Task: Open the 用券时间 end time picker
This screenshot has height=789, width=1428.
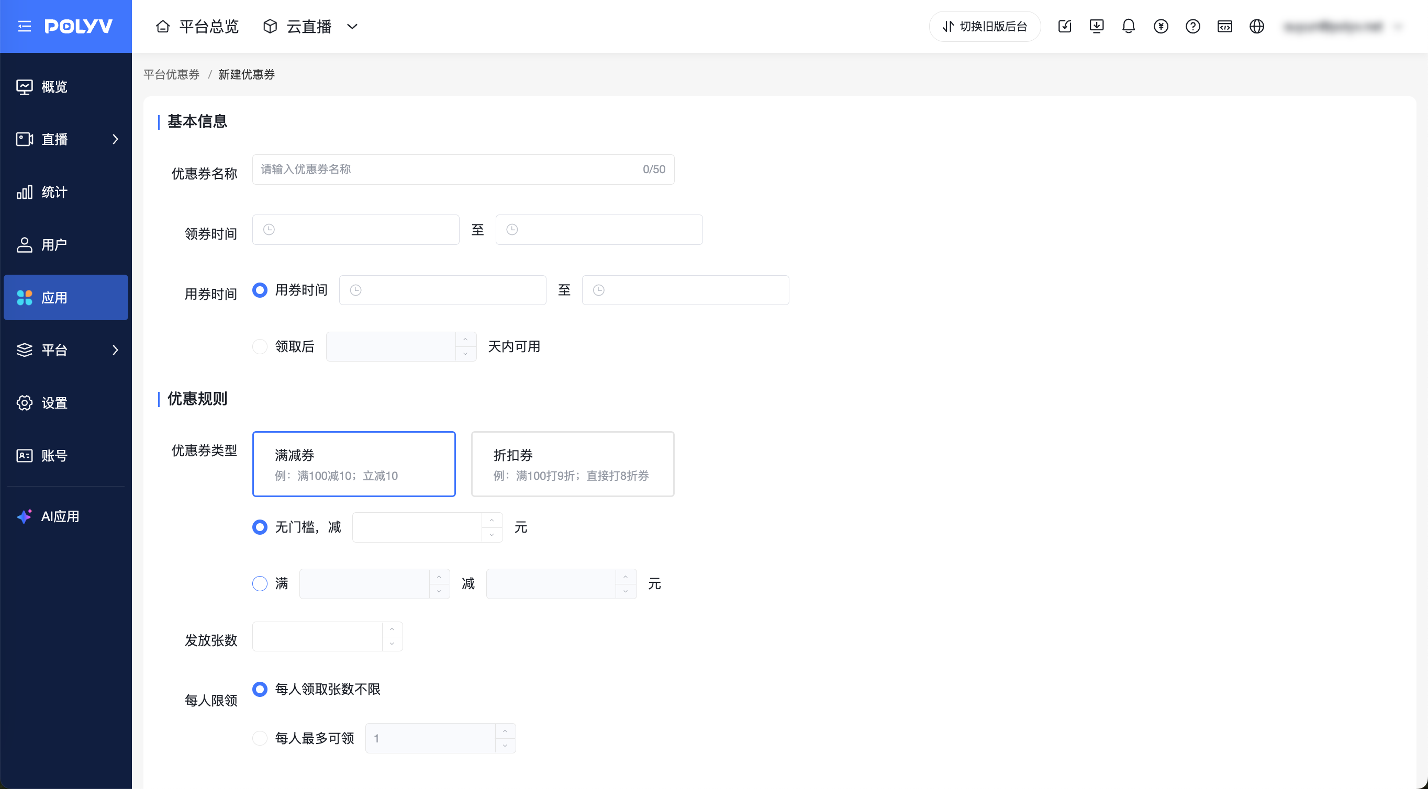Action: [686, 290]
